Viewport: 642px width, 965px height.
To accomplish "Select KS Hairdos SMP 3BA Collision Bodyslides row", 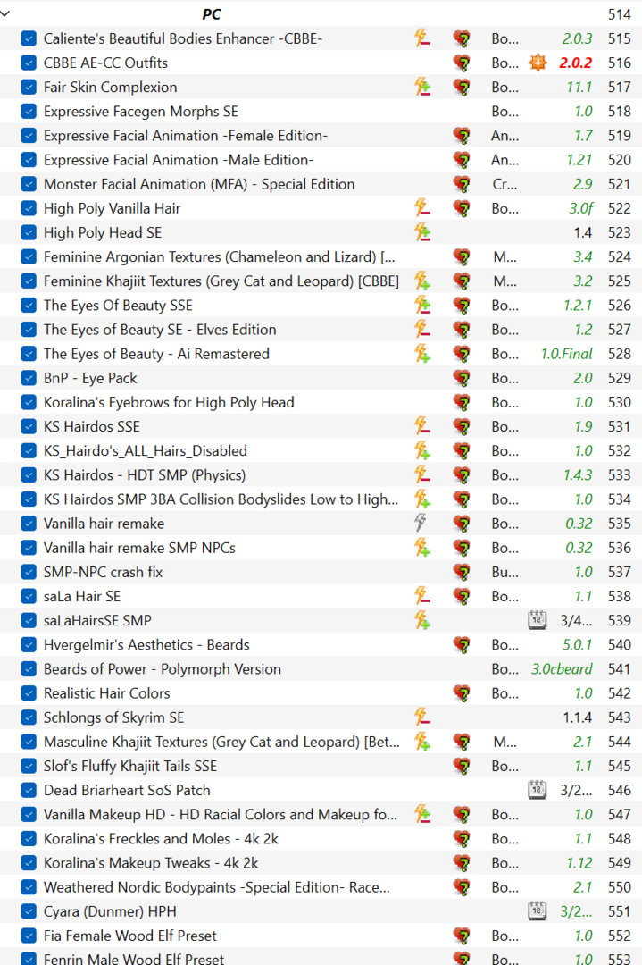I will (x=321, y=499).
